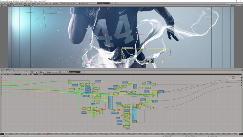Click the ICE Tree blue globe icon
243x137 pixels.
43,72
